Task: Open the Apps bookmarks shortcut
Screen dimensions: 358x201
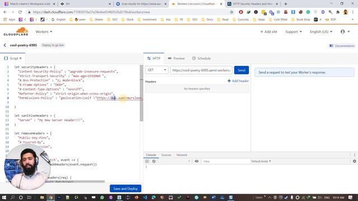Action: pyautogui.click(x=10, y=20)
